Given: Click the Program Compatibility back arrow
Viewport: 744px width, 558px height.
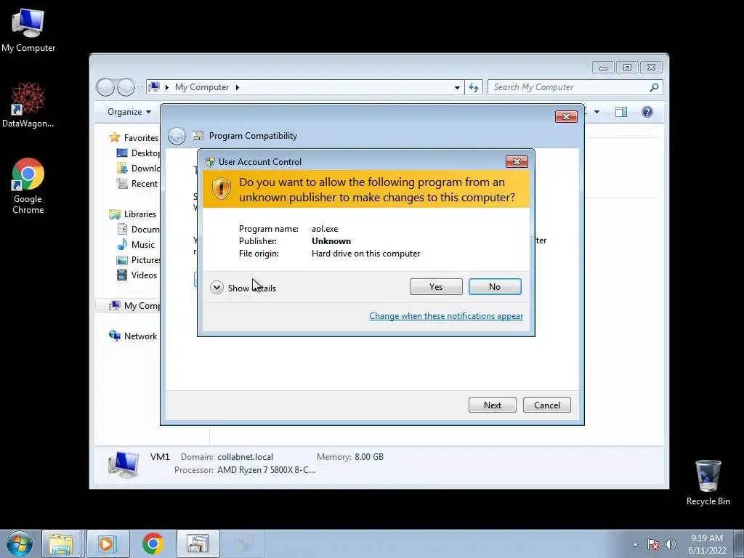Looking at the screenshot, I should pyautogui.click(x=177, y=136).
